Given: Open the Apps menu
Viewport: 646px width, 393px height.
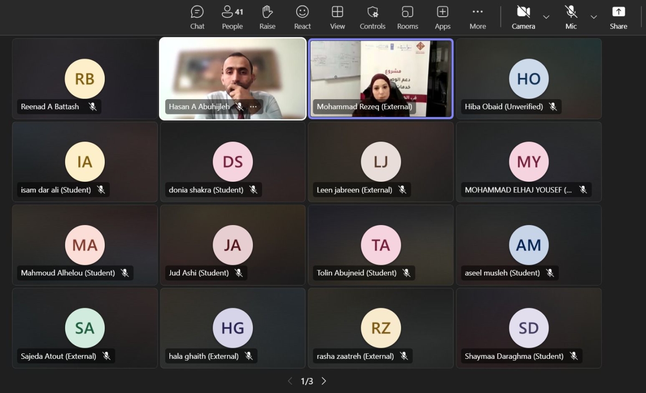Looking at the screenshot, I should [443, 18].
